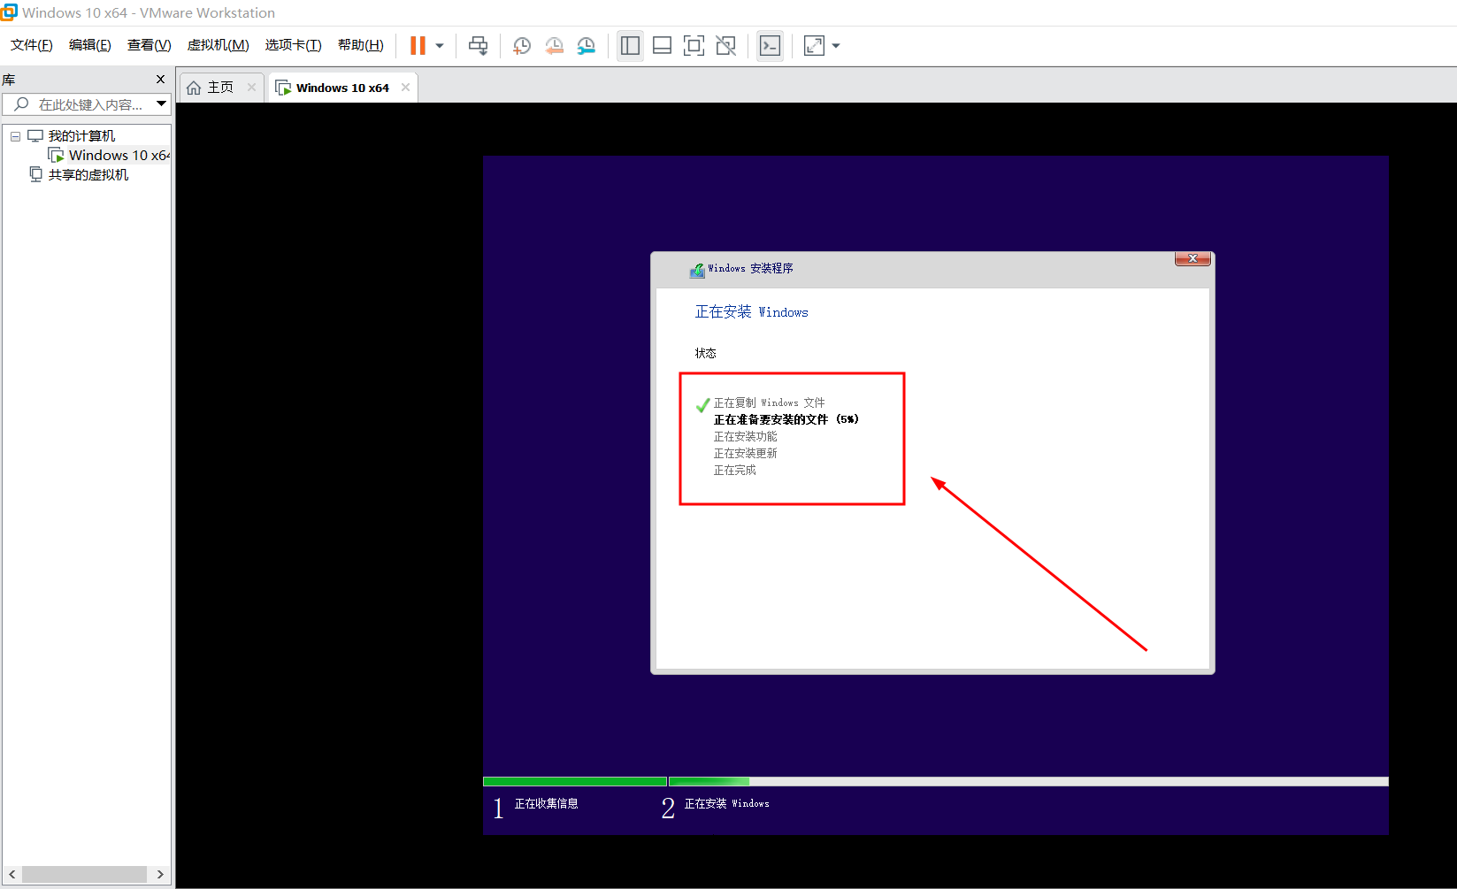The height and width of the screenshot is (889, 1457).
Task: Open the 编辑(E) menu
Action: click(x=90, y=45)
